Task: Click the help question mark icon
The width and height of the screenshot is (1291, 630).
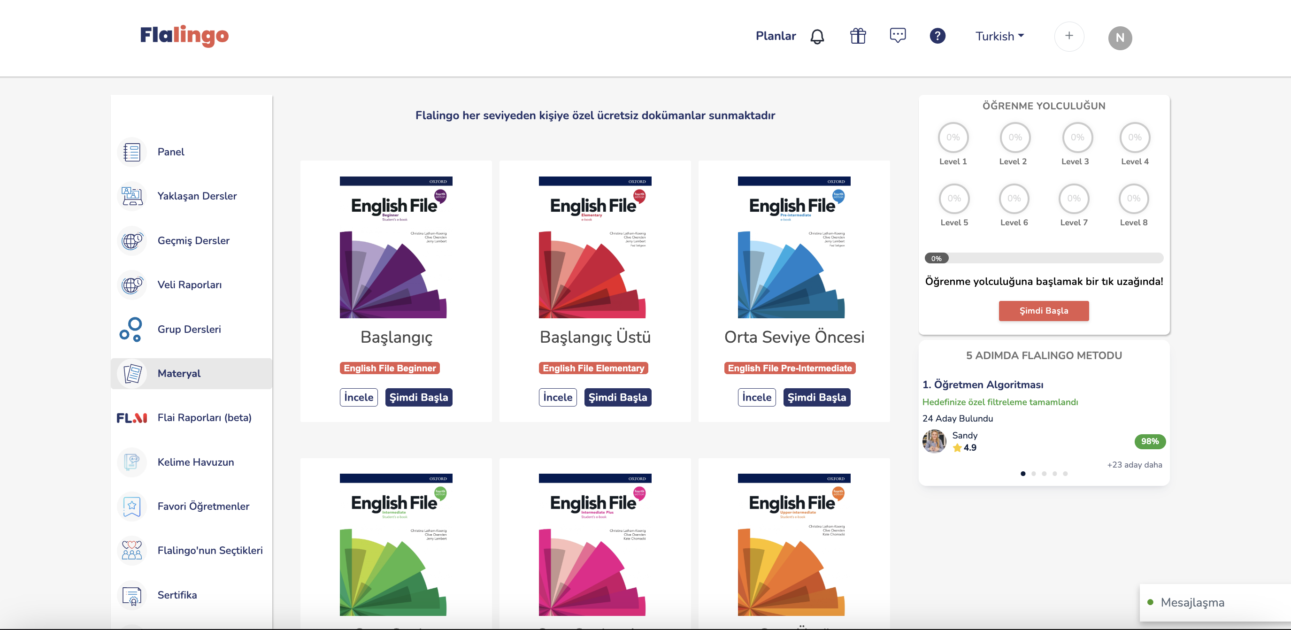Action: coord(937,36)
